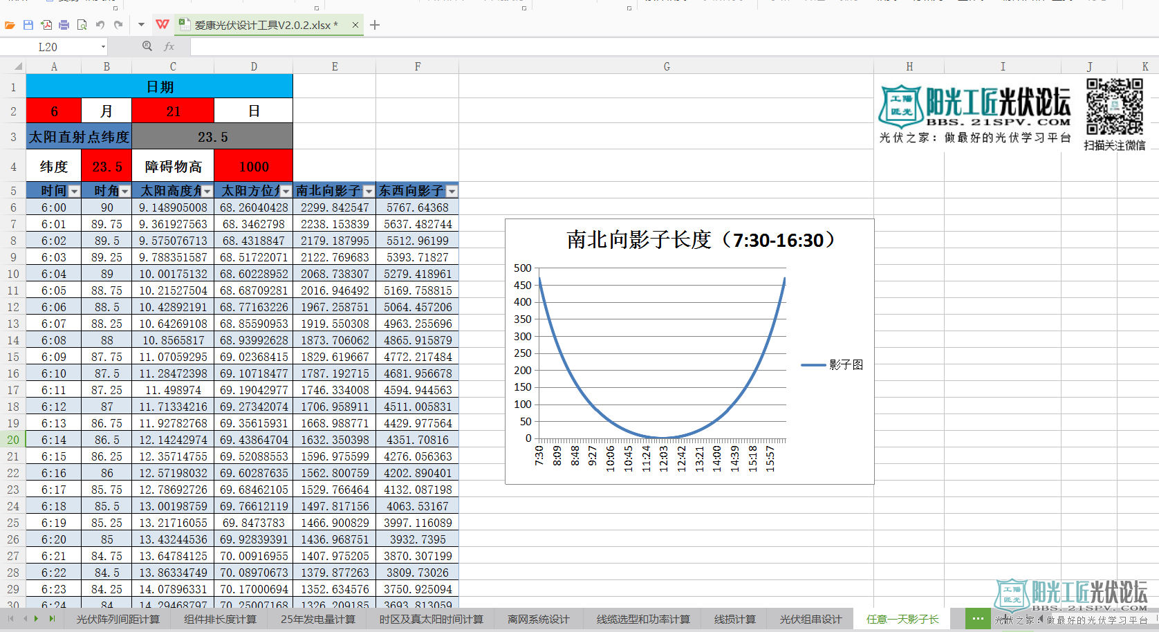Select cell with value 2299.842547
This screenshot has height=632, width=1159.
(335, 207)
